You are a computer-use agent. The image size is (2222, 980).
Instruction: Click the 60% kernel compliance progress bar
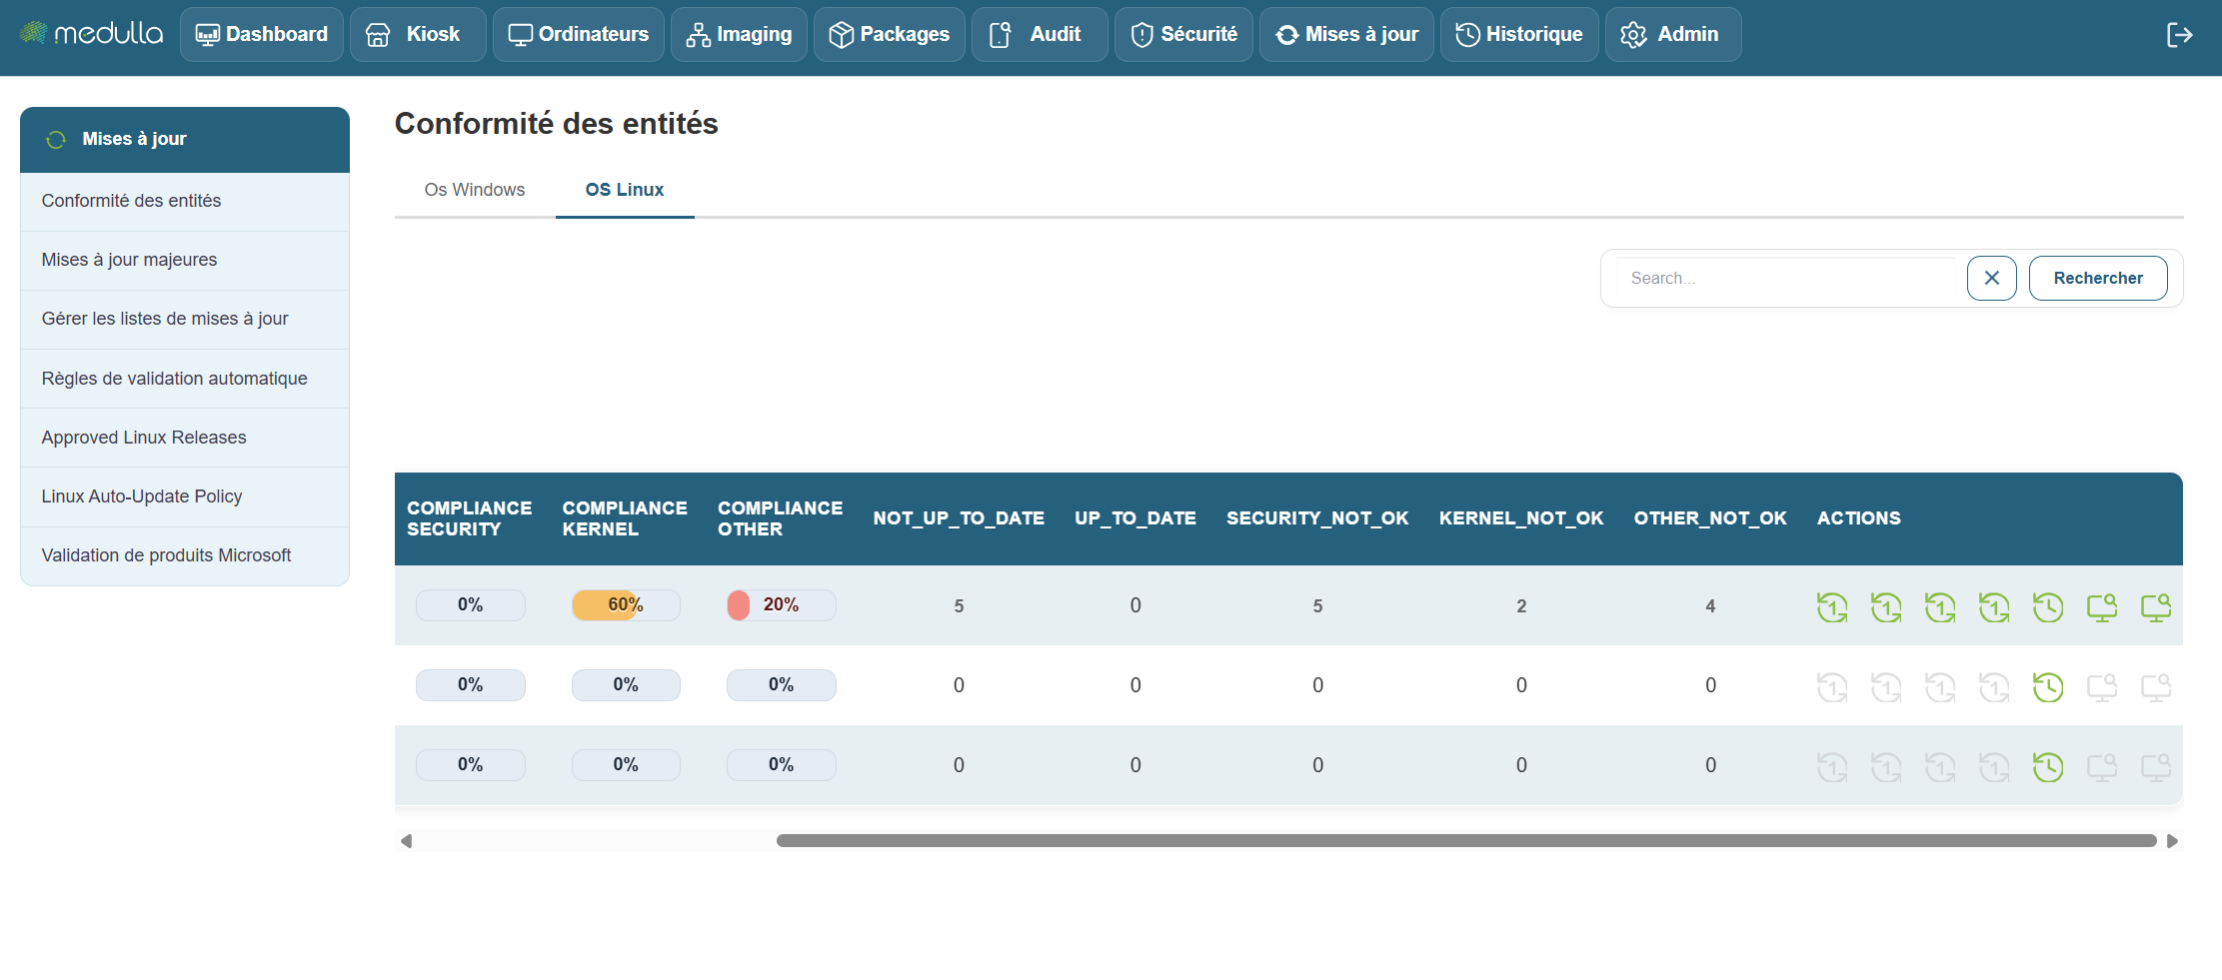coord(626,605)
